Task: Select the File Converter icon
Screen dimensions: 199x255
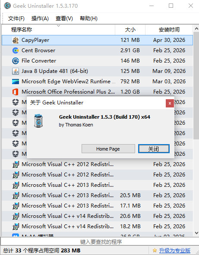Action: (x=16, y=61)
